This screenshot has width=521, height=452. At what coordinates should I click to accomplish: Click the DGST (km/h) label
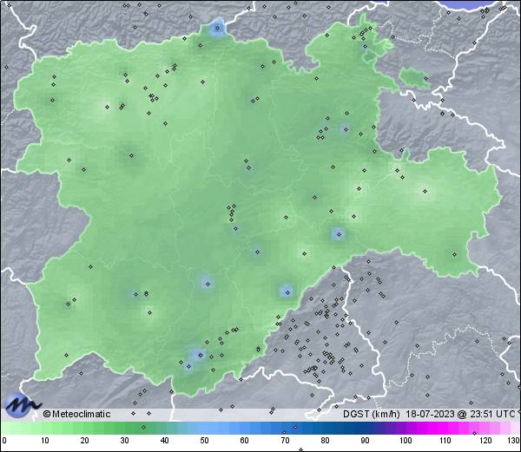point(372,414)
